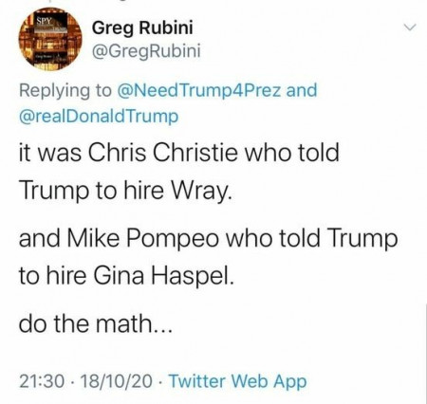Click the 'Replying to' label

click(65, 91)
